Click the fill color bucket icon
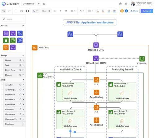The width and height of the screenshot is (155, 138). point(97,11)
